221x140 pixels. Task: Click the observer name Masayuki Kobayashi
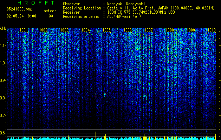tap(126, 4)
